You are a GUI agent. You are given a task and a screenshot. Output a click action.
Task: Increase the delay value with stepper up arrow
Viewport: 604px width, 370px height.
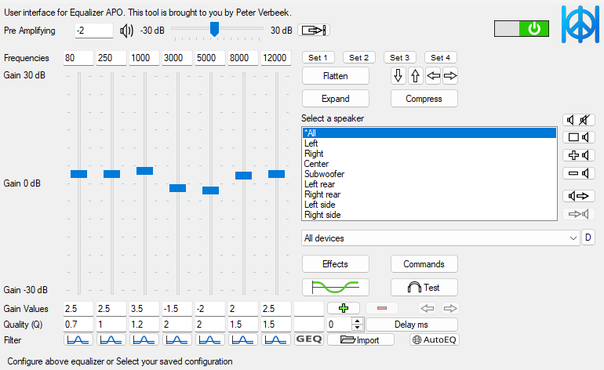358,321
